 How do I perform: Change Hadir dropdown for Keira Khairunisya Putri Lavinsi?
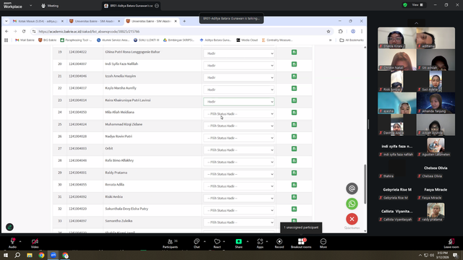click(239, 102)
